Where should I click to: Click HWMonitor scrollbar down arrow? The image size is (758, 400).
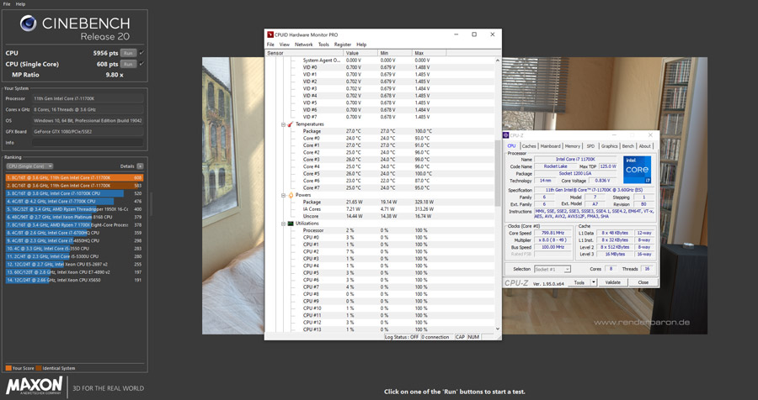[x=498, y=329]
